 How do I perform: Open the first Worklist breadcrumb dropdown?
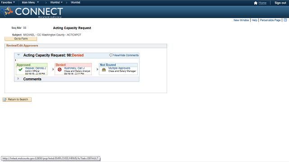click(56, 3)
